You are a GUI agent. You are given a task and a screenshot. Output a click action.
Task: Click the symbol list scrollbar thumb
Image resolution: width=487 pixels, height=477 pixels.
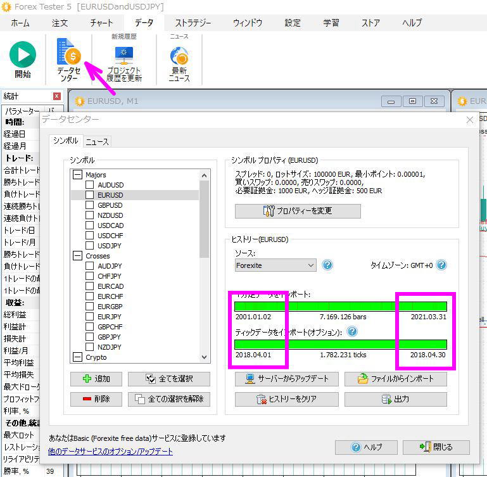[204, 219]
